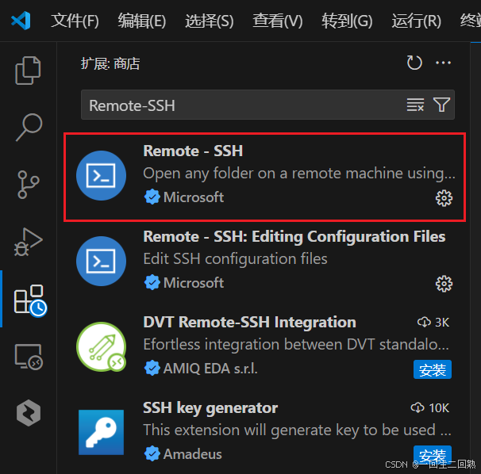Click the 3K download count
Image resolution: width=481 pixels, height=474 pixels.
point(433,322)
